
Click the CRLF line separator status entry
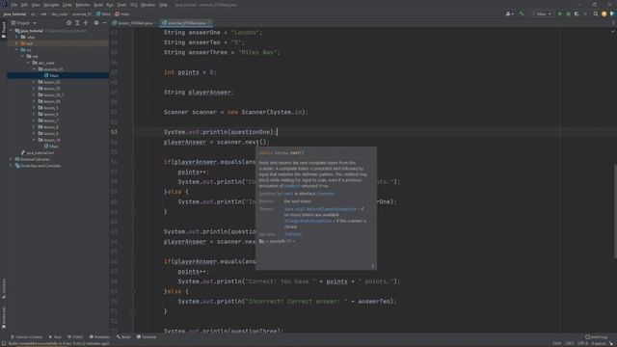tap(570, 343)
